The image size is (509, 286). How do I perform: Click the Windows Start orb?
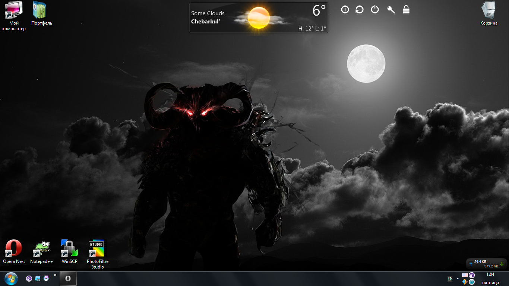[x=11, y=279]
